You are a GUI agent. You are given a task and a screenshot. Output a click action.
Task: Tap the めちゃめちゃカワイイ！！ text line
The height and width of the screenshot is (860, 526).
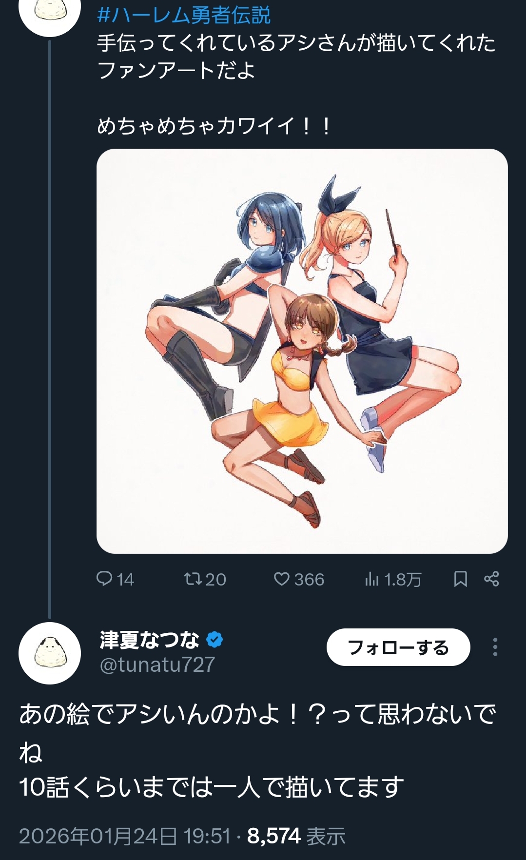(214, 127)
